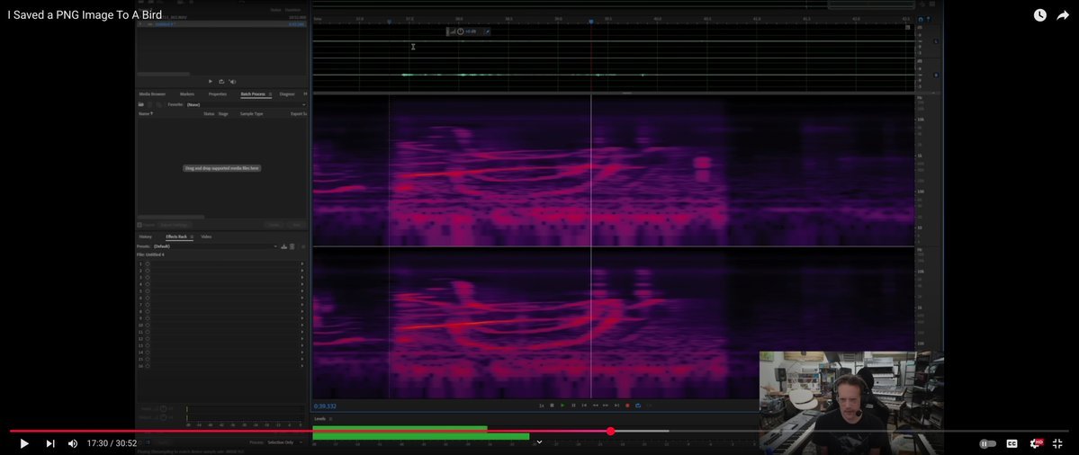Screen dimensions: 1079x455
Task: Expand the effect slot 1 arrow menu
Action: [x=301, y=264]
